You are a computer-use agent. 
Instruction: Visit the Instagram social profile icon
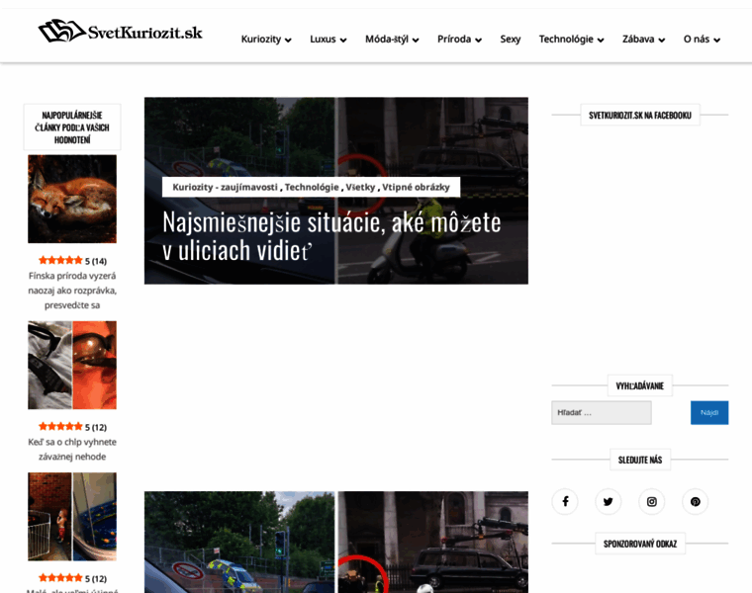pyautogui.click(x=652, y=501)
